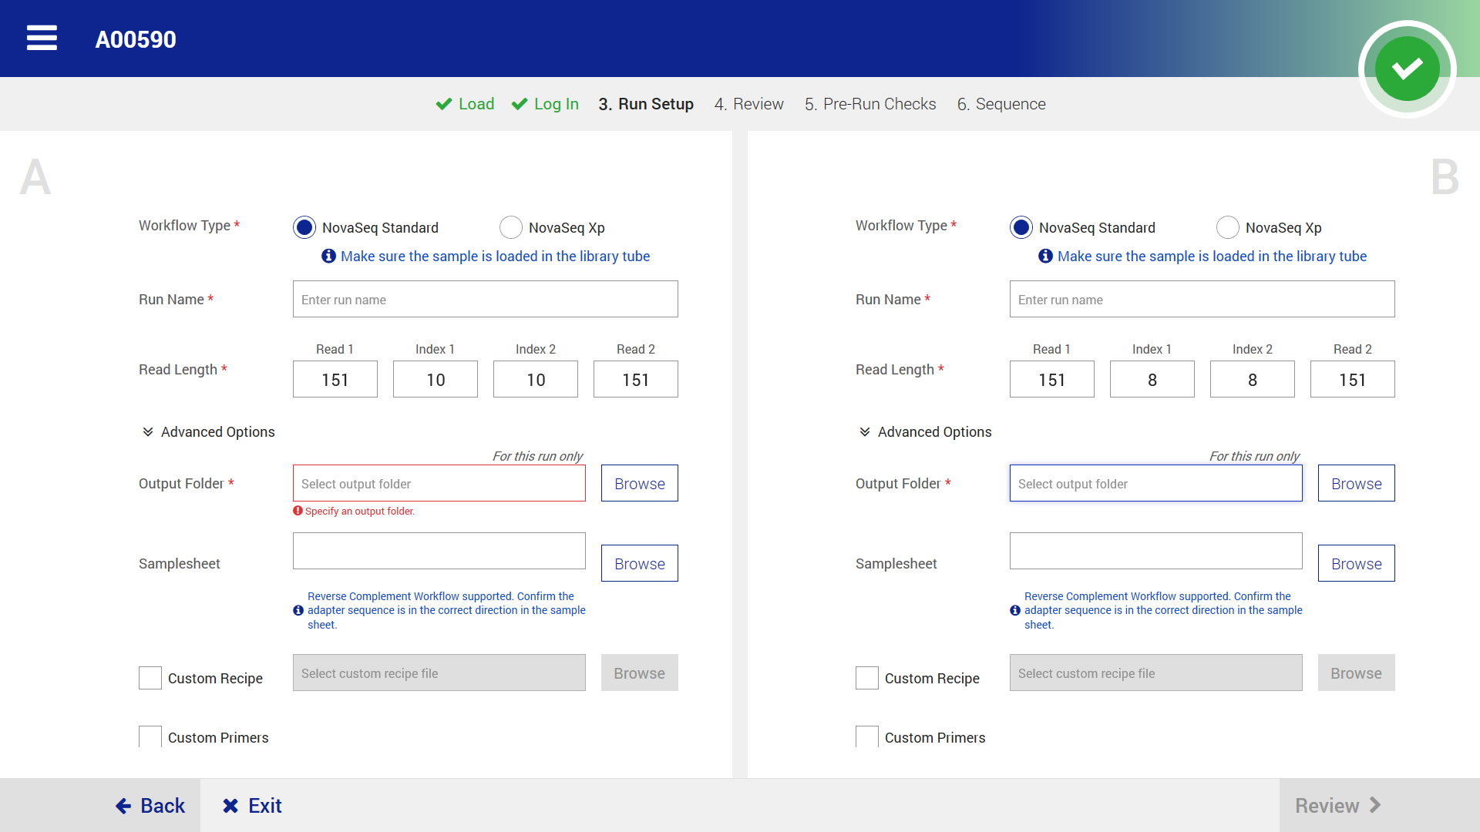
Task: Collapse Advanced Options on side B
Action: 925,432
